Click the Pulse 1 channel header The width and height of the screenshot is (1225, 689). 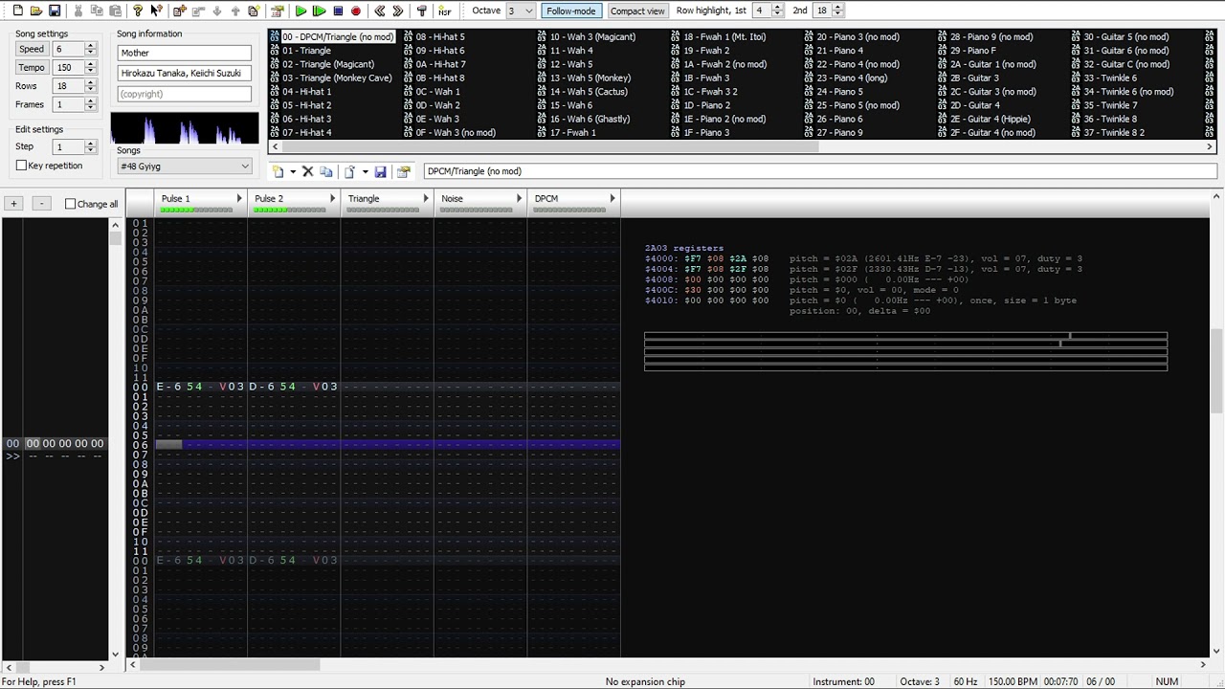200,199
